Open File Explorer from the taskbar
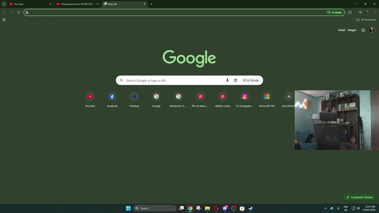Image resolution: width=379 pixels, height=213 pixels. (x=207, y=208)
